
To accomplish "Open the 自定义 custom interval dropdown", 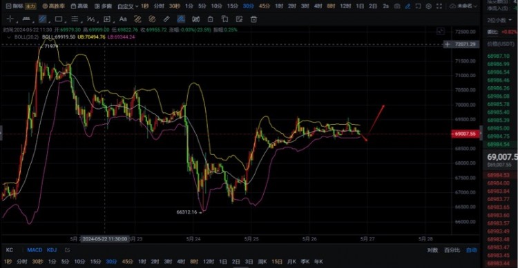I will click(x=127, y=6).
